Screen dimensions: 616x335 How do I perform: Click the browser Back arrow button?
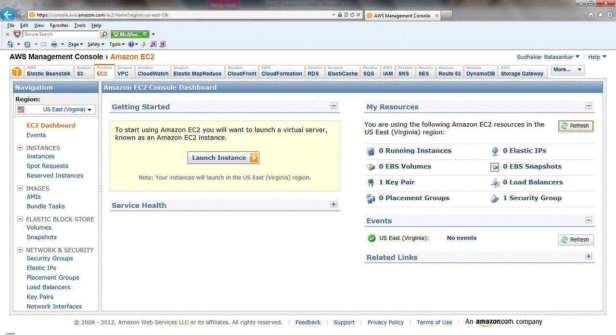tap(7, 14)
